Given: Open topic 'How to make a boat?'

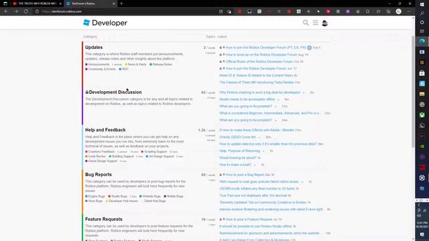Looking at the screenshot, I should tap(235, 165).
